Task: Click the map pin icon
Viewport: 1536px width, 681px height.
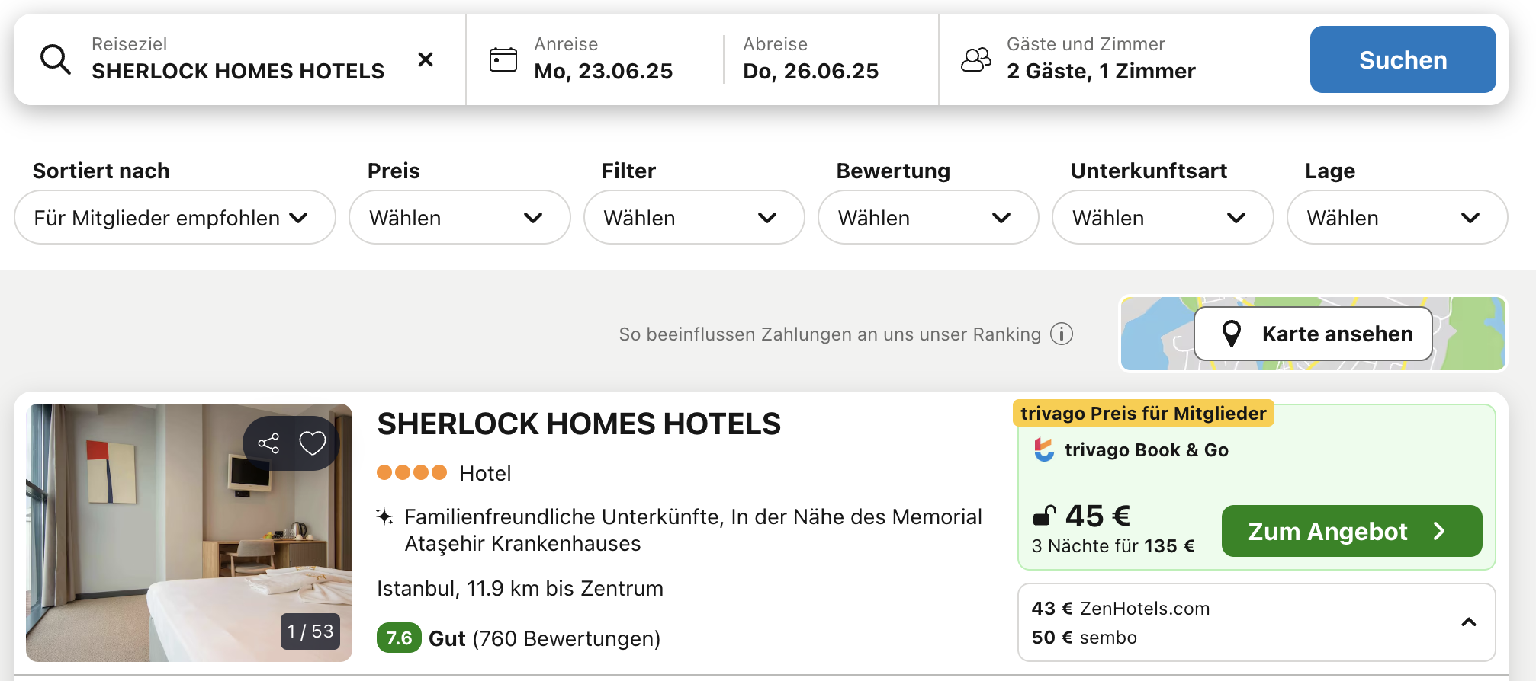Action: point(1232,334)
